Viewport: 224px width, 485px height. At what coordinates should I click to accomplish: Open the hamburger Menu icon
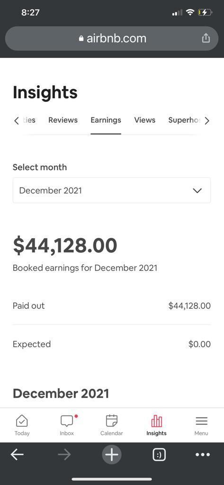(201, 421)
